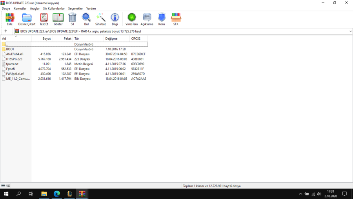Open the Açıklama comment tool
The image size is (353, 199).
tap(147, 19)
